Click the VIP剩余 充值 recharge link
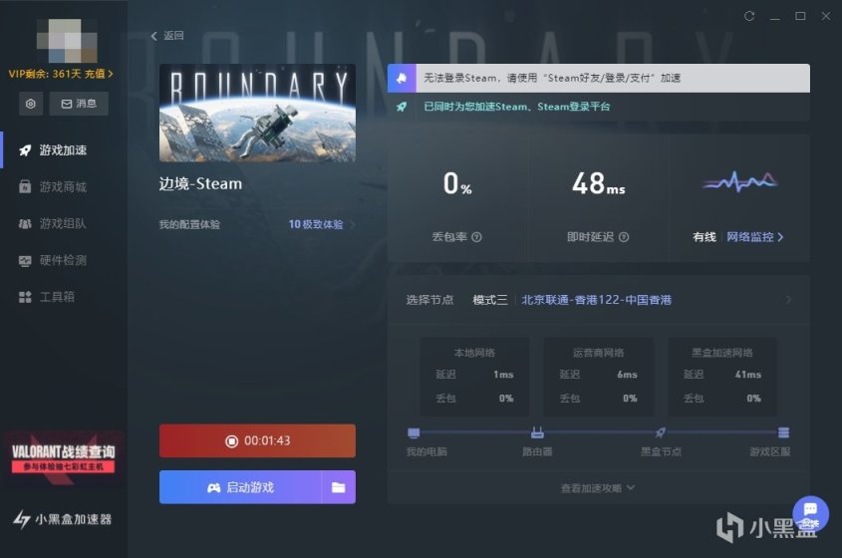The width and height of the screenshot is (842, 558). (x=61, y=74)
